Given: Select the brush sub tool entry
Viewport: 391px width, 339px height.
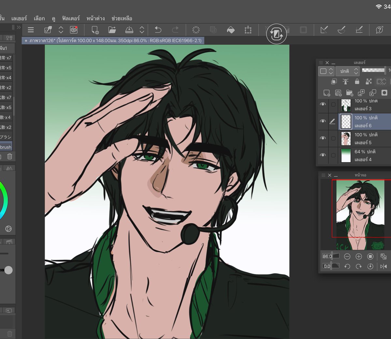Looking at the screenshot, I should click(6, 147).
